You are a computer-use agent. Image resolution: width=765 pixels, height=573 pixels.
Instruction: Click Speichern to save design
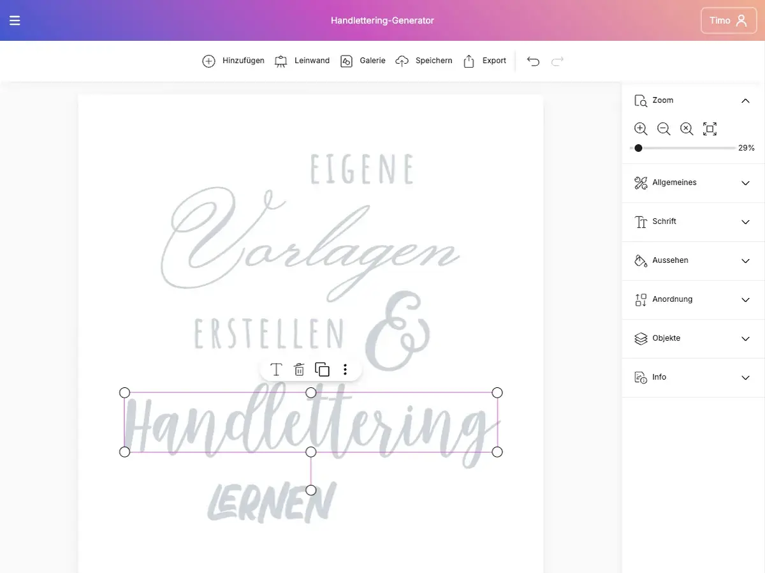coord(424,61)
